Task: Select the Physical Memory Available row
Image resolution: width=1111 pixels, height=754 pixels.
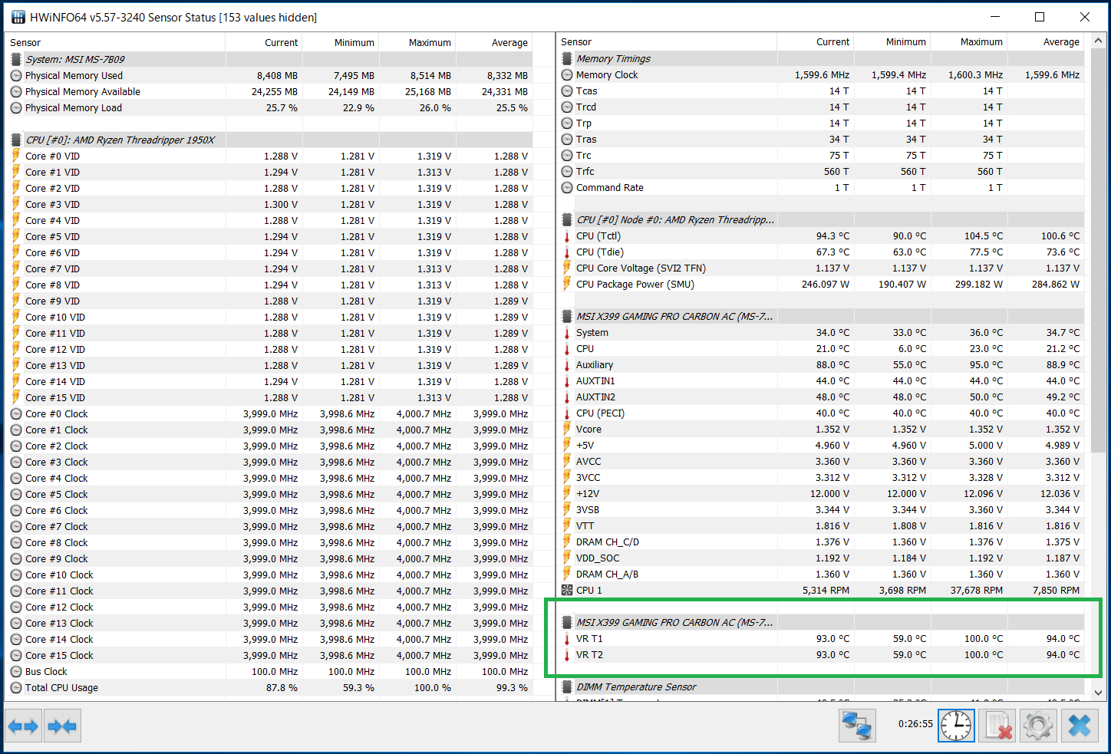Action: pyautogui.click(x=269, y=92)
